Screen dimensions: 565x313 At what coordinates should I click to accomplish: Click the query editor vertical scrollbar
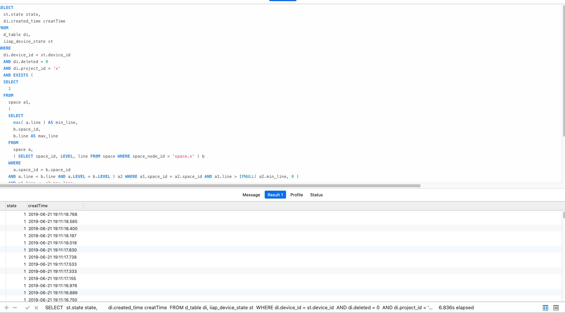click(564, 71)
